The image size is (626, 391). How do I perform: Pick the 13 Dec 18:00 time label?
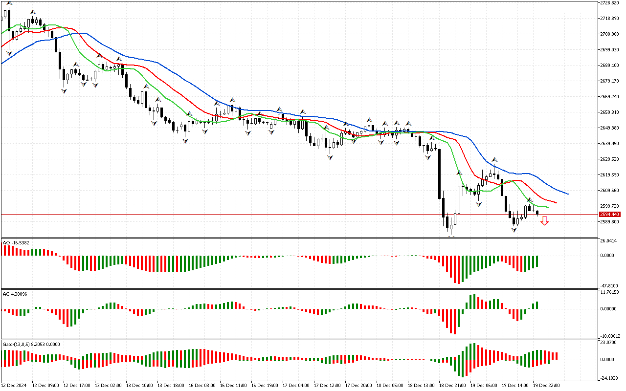click(x=170, y=386)
